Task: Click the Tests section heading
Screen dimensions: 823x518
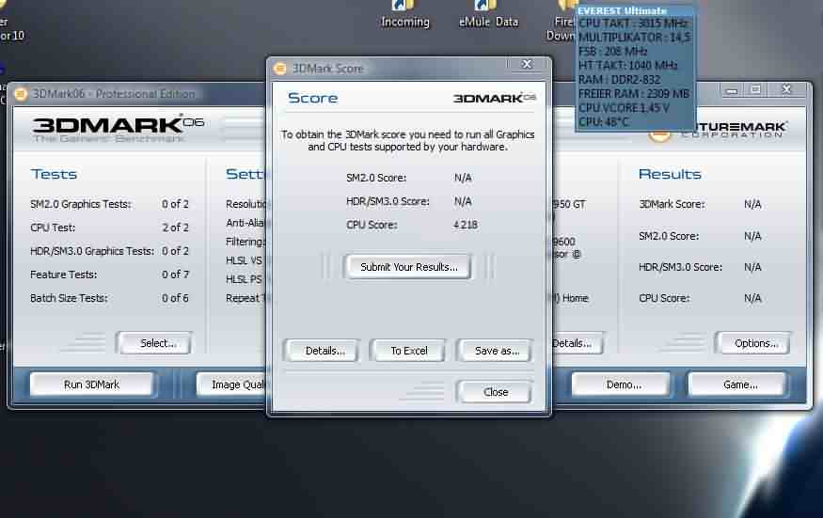Action: pyautogui.click(x=54, y=174)
